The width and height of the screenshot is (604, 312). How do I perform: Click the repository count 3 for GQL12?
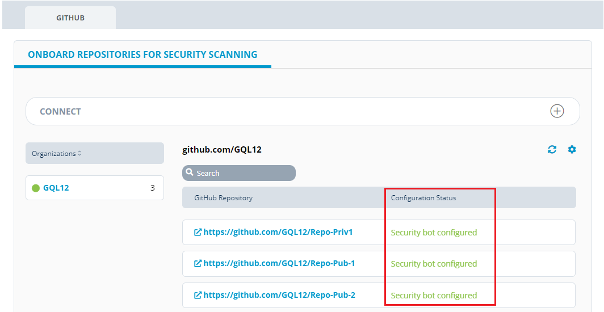(x=153, y=188)
